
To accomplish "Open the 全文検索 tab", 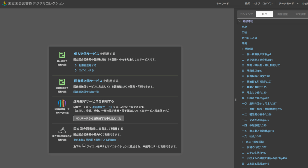I will [x=300, y=14].
